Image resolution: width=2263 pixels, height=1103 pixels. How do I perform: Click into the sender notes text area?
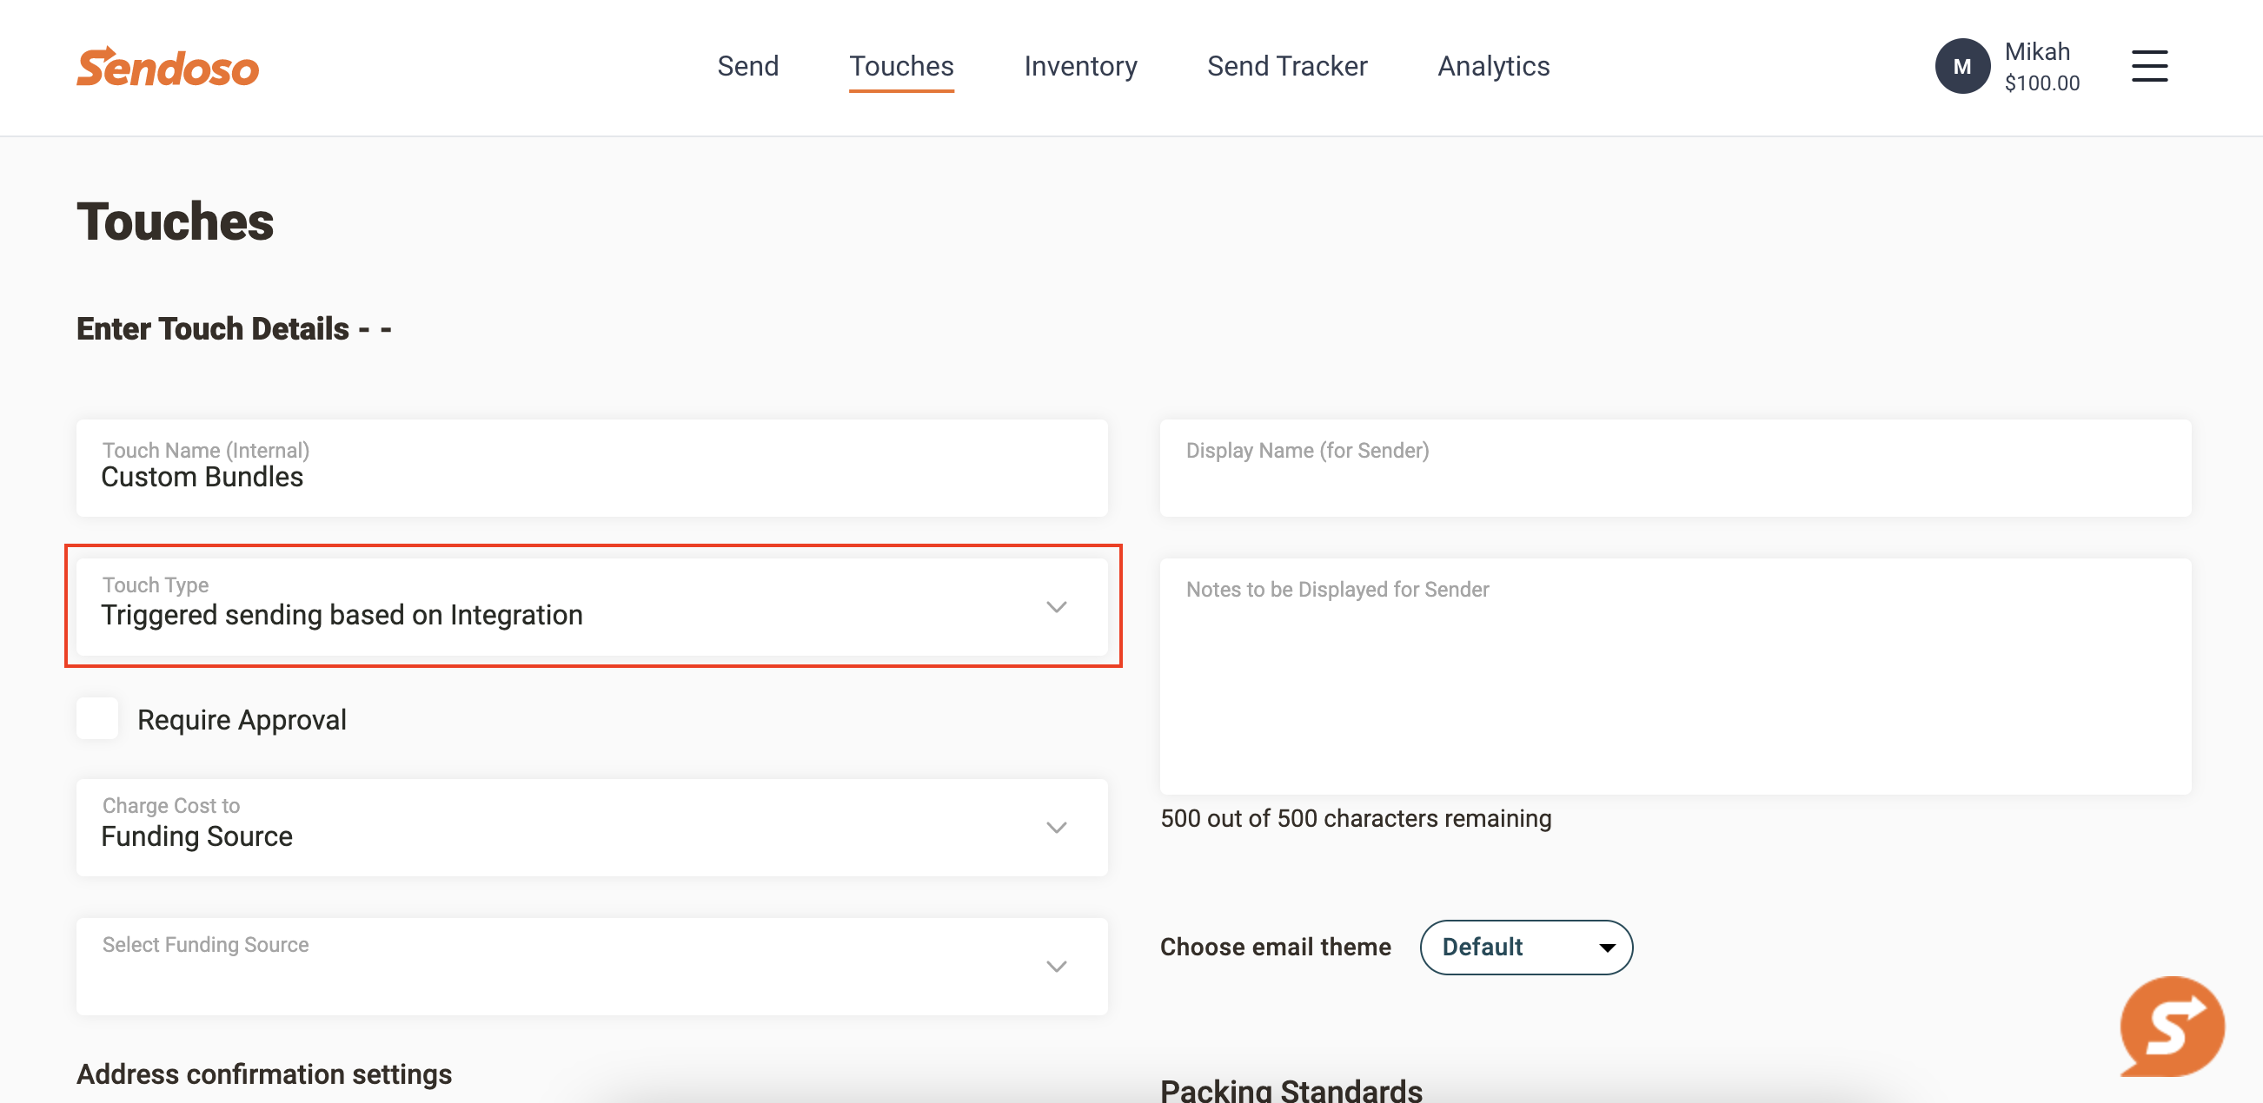[x=1675, y=677]
